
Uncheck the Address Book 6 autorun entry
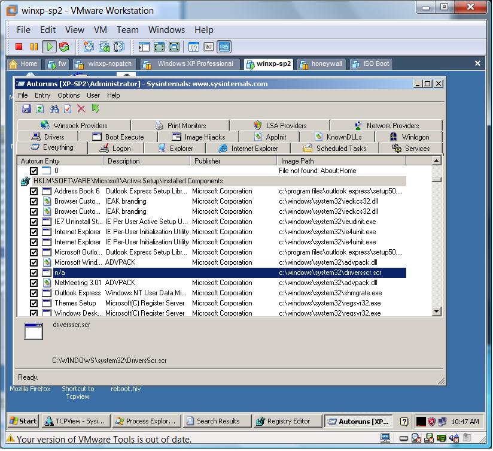(x=34, y=191)
